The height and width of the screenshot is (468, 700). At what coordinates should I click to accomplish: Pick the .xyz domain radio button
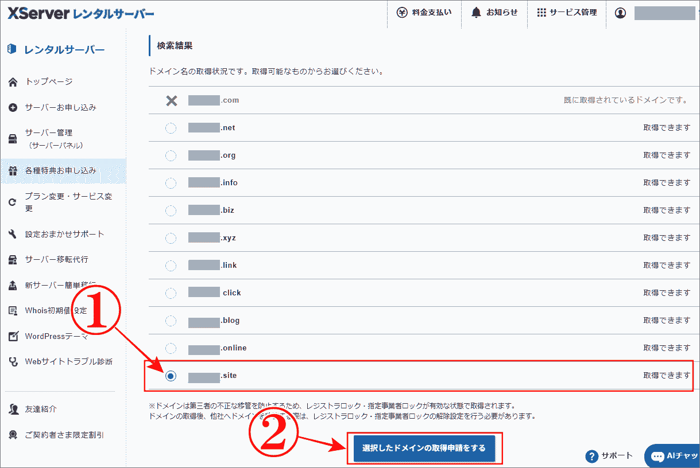point(171,237)
